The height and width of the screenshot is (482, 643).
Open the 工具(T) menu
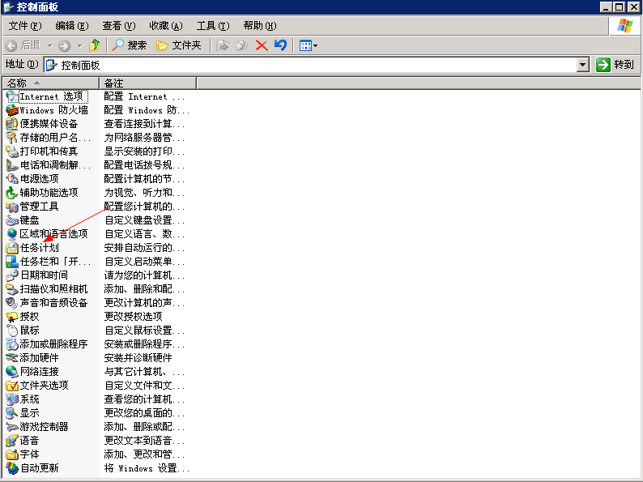tap(212, 26)
